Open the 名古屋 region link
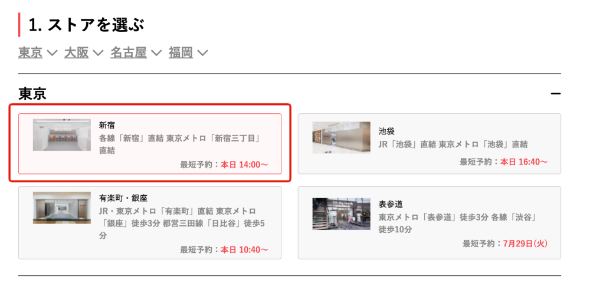590x283 pixels. 128,53
